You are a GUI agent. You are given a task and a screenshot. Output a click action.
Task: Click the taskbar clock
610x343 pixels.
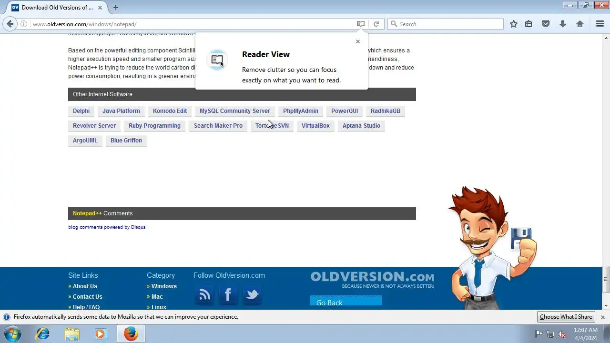point(585,334)
